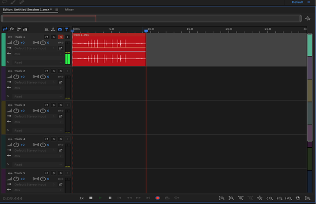Viewport: 316px width, 204px height.
Task: Open Track 1 Read automation mode dropdown
Action: (37, 63)
